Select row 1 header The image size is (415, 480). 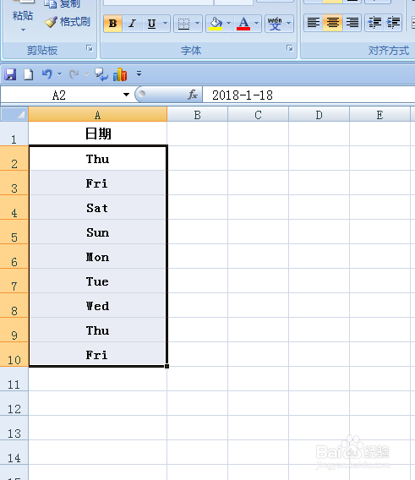[x=14, y=134]
